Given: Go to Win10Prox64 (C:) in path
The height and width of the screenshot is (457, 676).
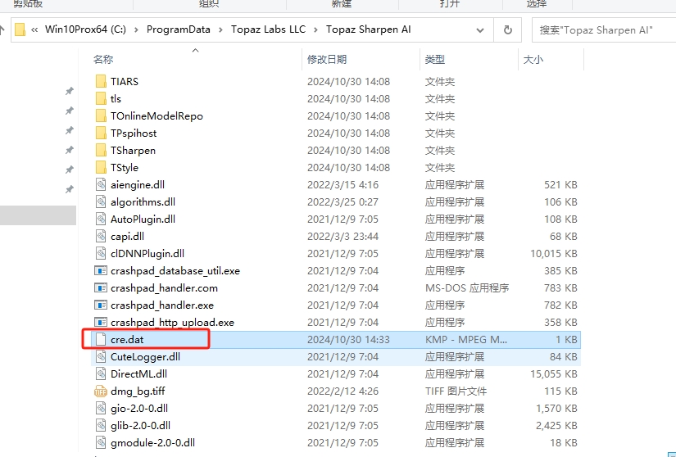Looking at the screenshot, I should pos(85,29).
